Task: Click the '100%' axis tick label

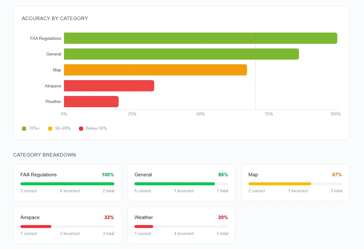Action: point(335,114)
